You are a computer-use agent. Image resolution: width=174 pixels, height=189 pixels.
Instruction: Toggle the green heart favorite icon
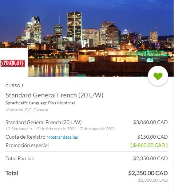tap(158, 76)
